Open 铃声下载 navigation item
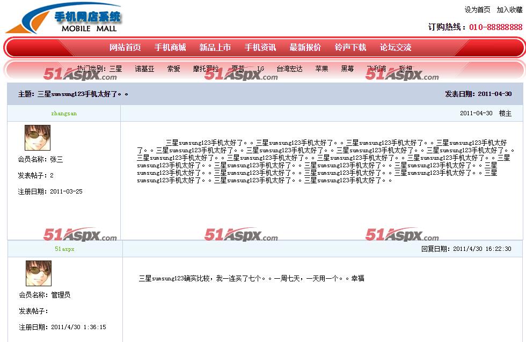The height and width of the screenshot is (342, 526). [x=350, y=47]
